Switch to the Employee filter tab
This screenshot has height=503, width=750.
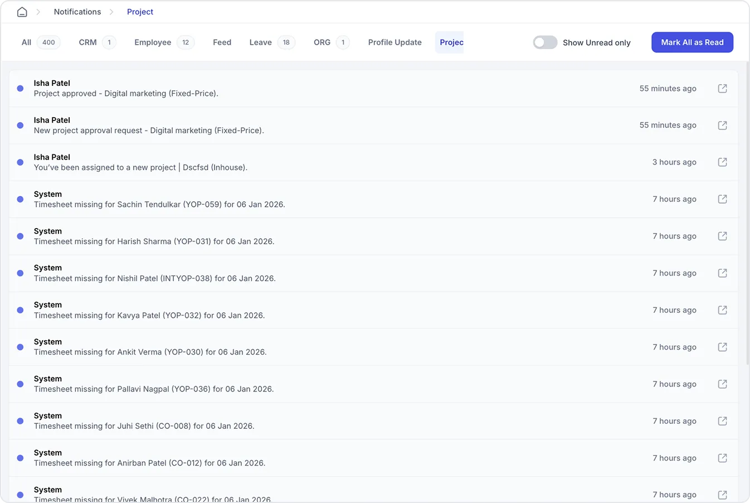pyautogui.click(x=152, y=42)
